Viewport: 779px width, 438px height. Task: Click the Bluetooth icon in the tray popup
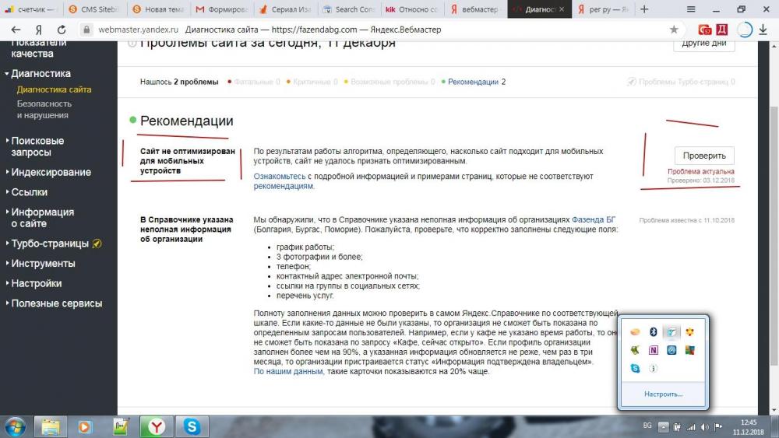click(x=654, y=332)
